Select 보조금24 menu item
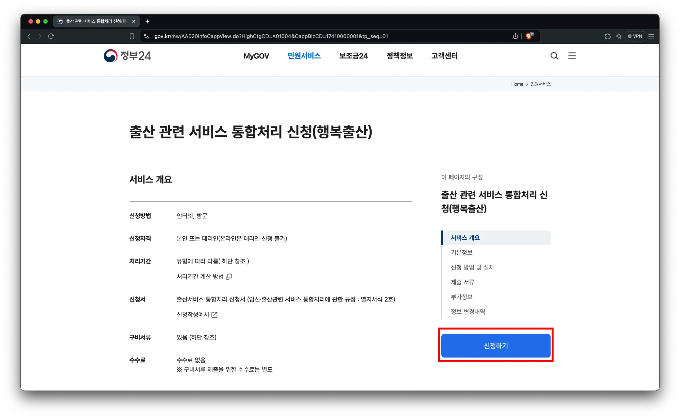 coord(354,55)
